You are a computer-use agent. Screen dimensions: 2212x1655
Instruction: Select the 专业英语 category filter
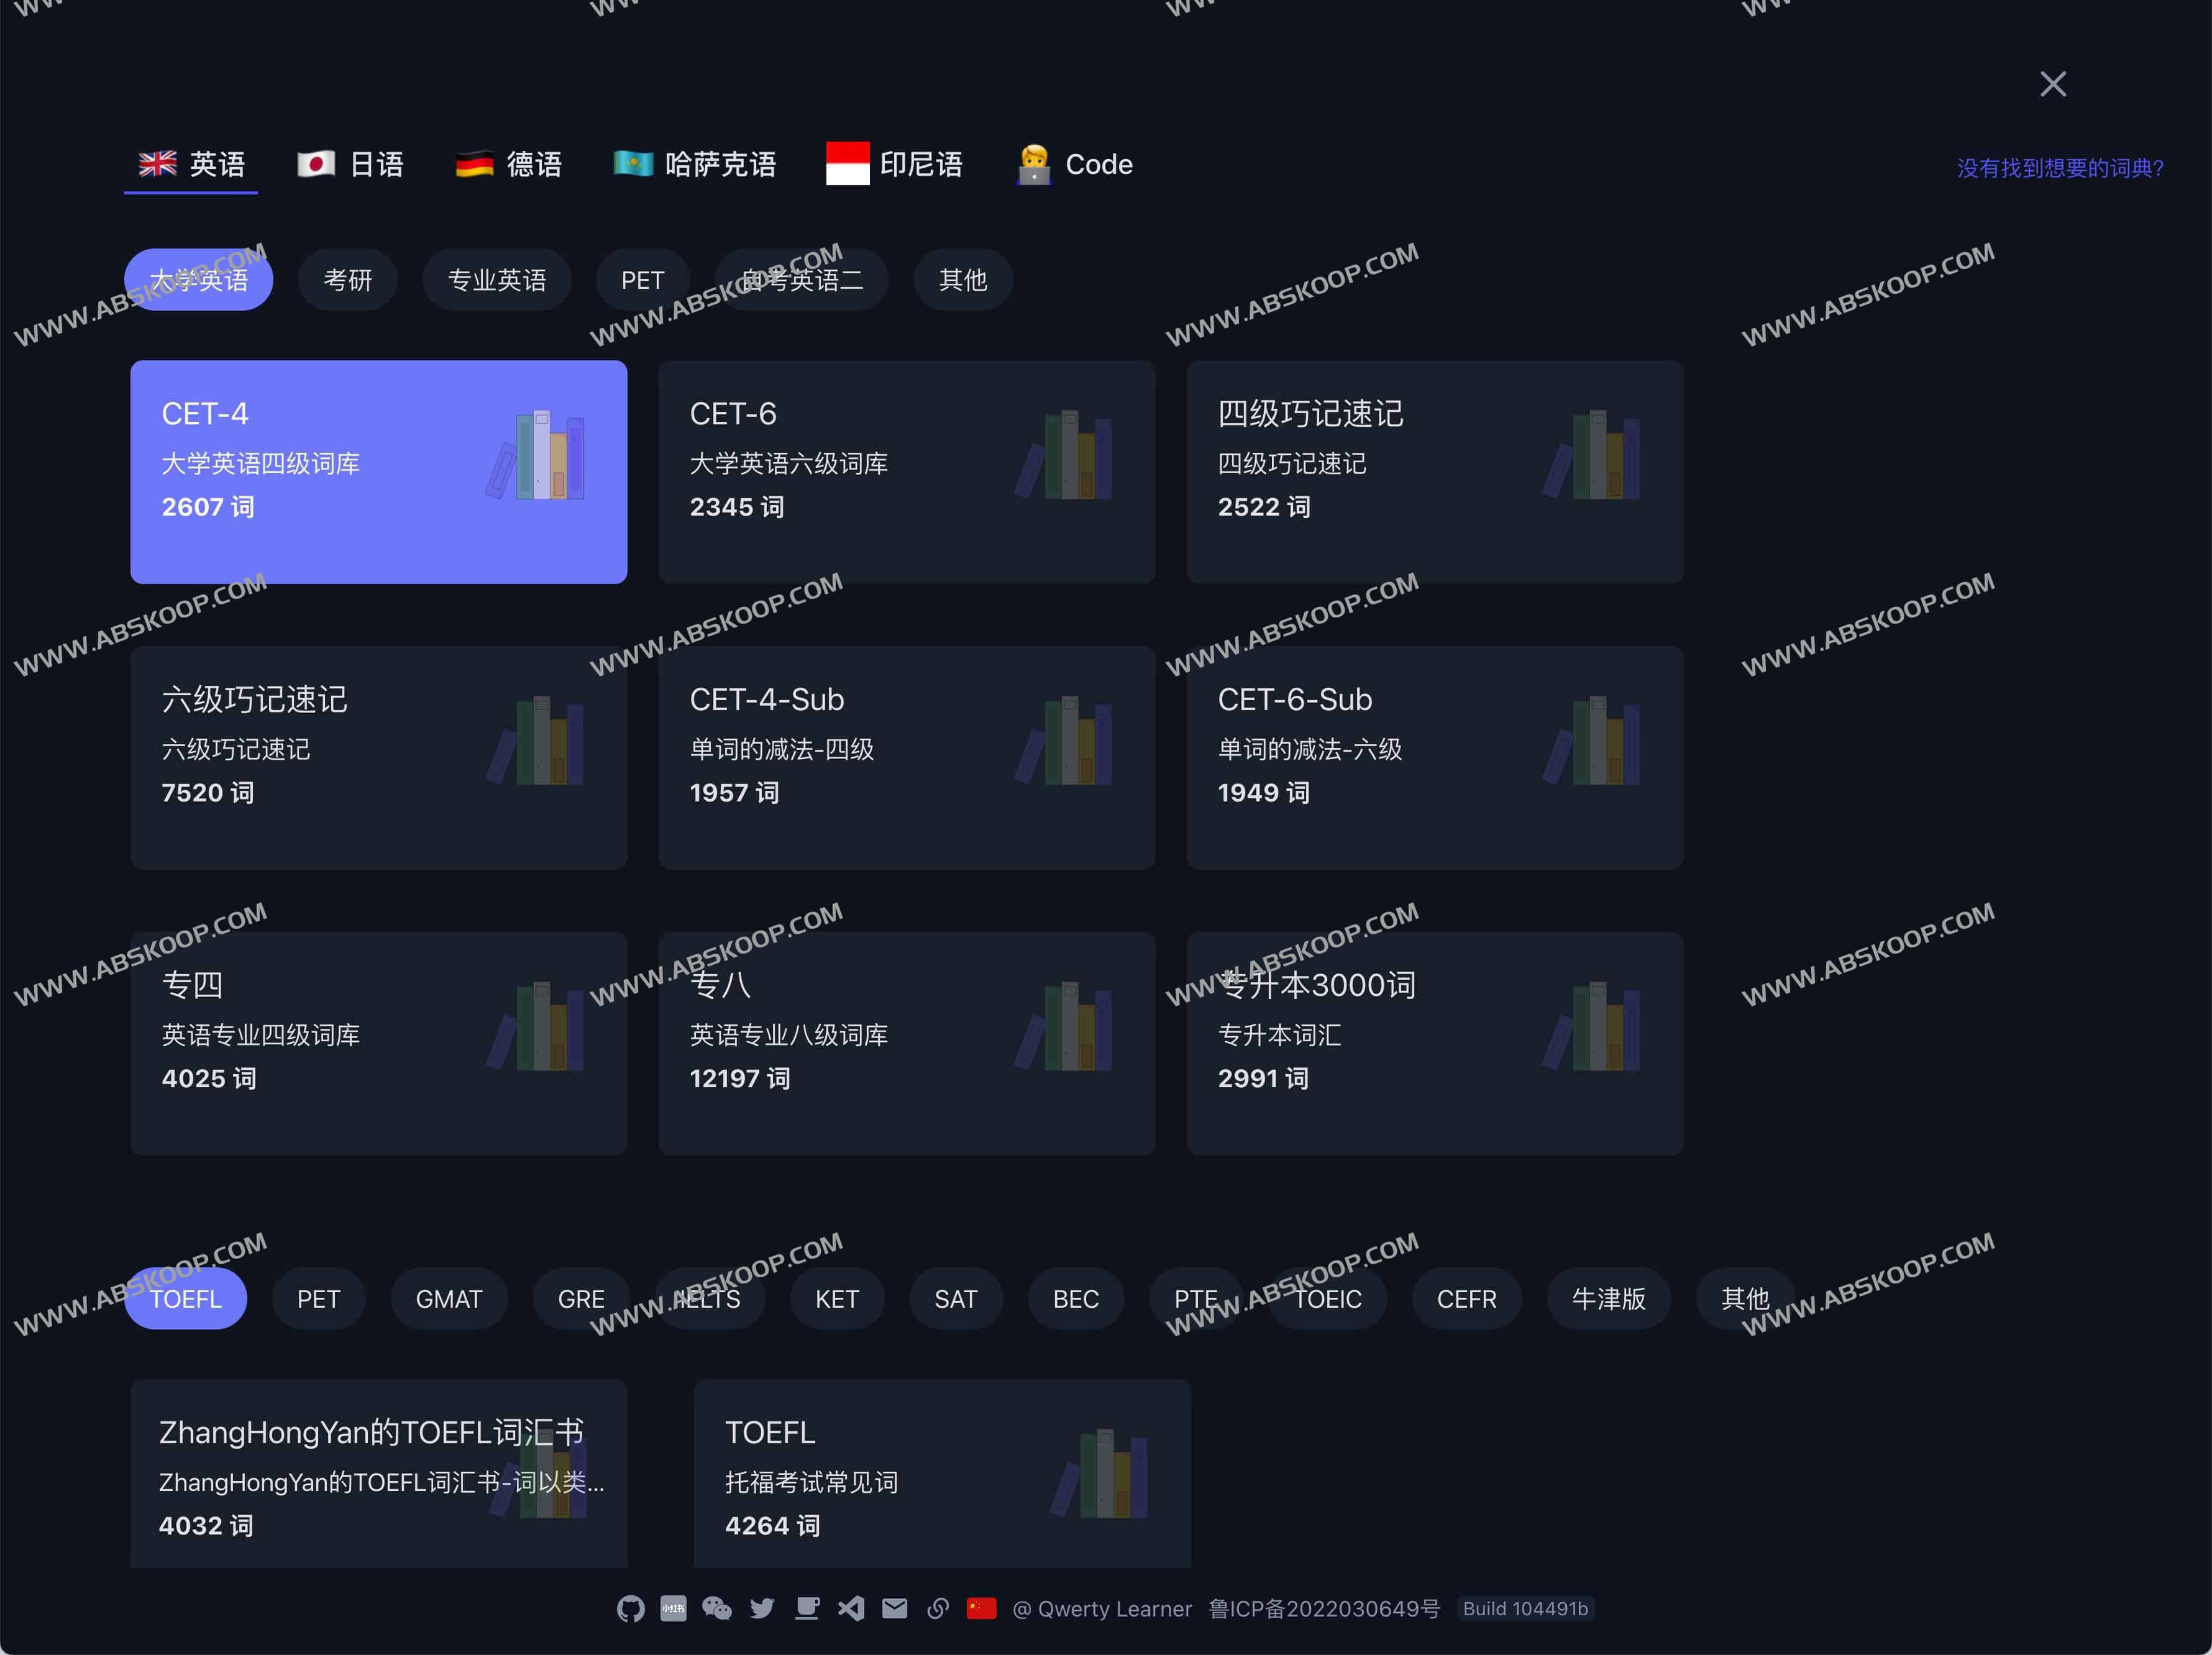tap(496, 280)
